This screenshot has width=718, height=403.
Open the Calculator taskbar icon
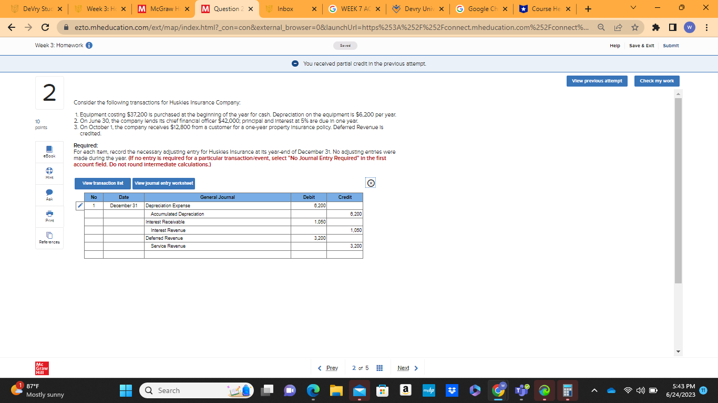tap(567, 391)
